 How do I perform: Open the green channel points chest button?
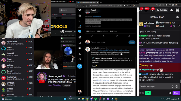click(x=148, y=93)
